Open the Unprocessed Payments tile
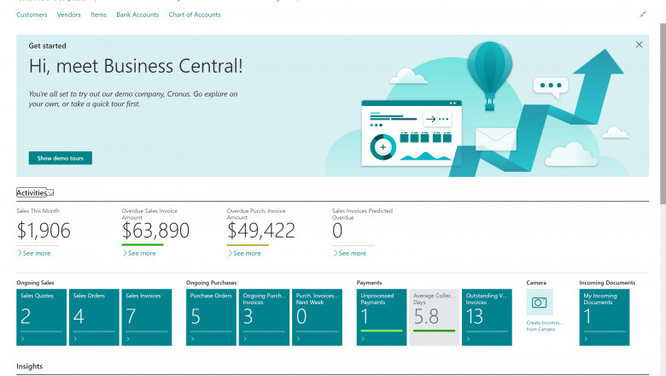This screenshot has height=376, width=666. [382, 317]
